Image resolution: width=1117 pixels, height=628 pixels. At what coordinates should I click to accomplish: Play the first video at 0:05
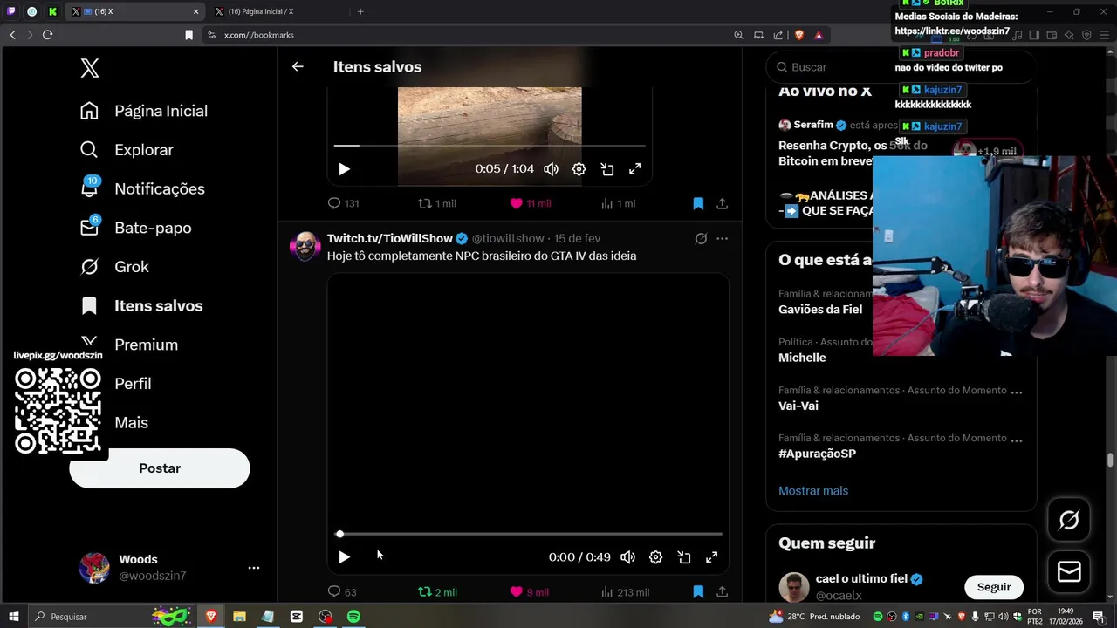coord(344,169)
